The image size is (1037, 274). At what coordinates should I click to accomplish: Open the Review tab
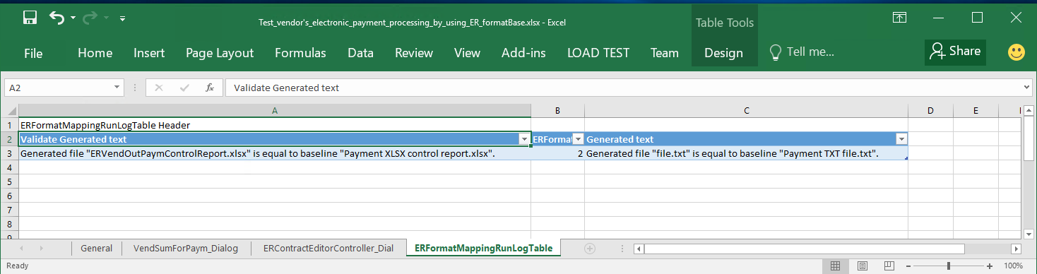414,53
